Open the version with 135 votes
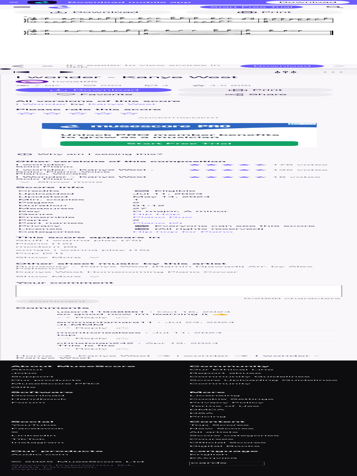Screen dimensions: 357x476 tap(85, 170)
